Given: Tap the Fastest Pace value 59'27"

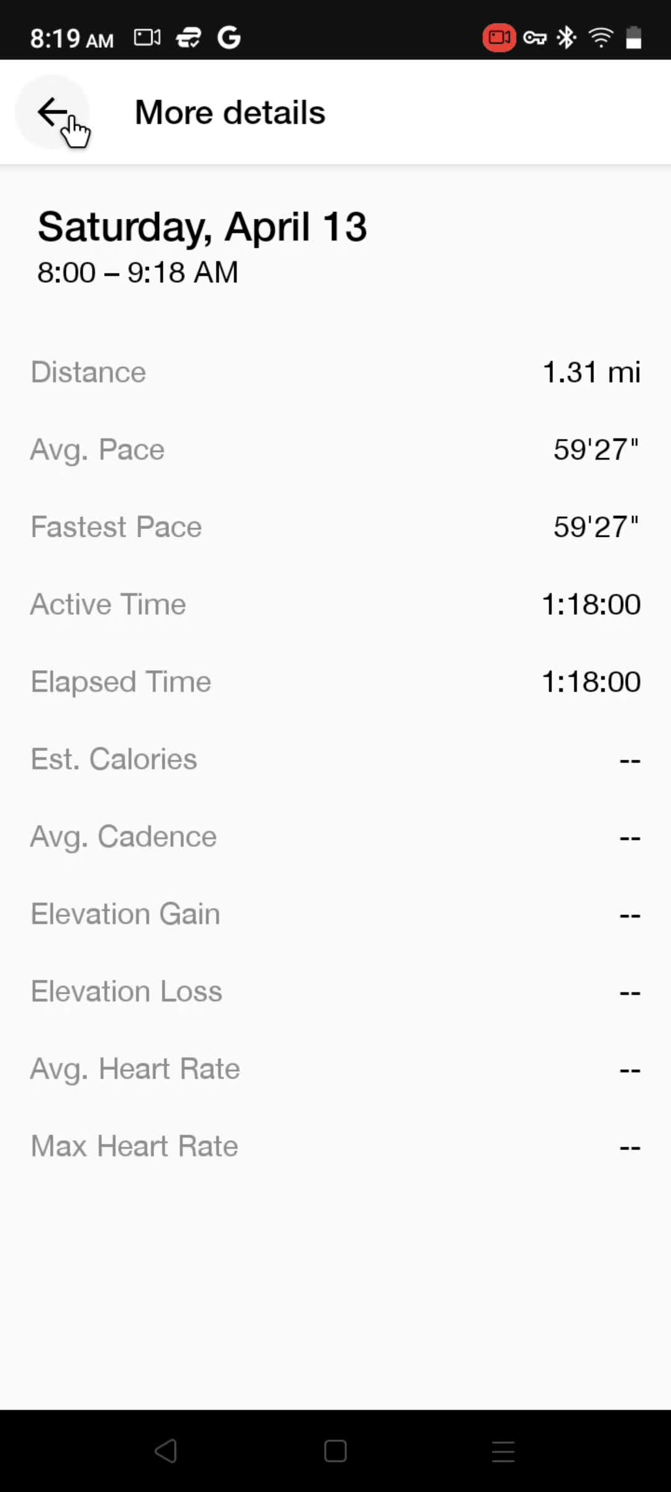Looking at the screenshot, I should point(596,527).
